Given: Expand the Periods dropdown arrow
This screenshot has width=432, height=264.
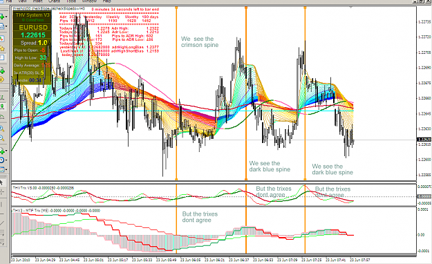Looking at the screenshot, I should 6,160.
